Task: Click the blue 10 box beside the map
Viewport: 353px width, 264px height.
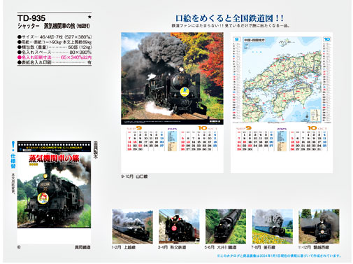Action: [327, 39]
